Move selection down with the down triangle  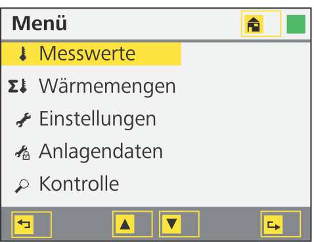pos(171,224)
